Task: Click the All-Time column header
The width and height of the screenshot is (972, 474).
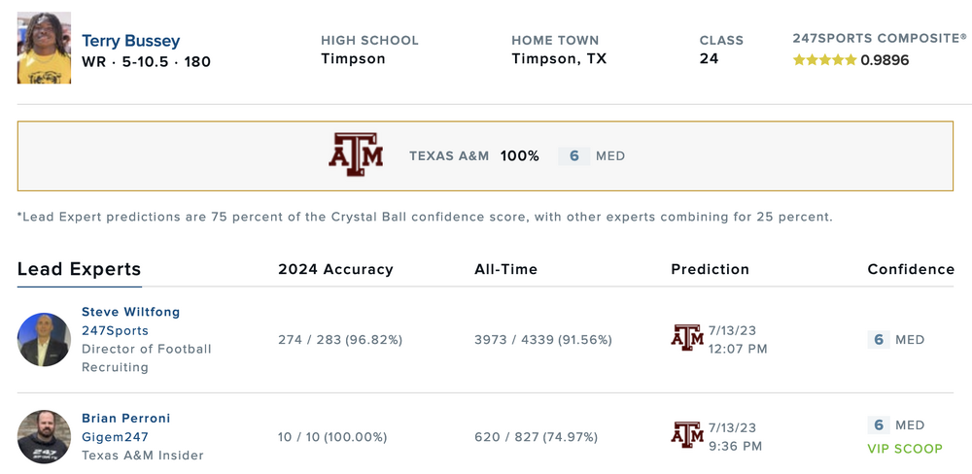Action: (x=505, y=269)
